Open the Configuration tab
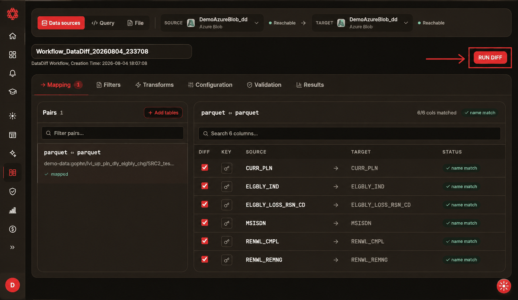Viewport: 518px width, 300px height. 210,85
